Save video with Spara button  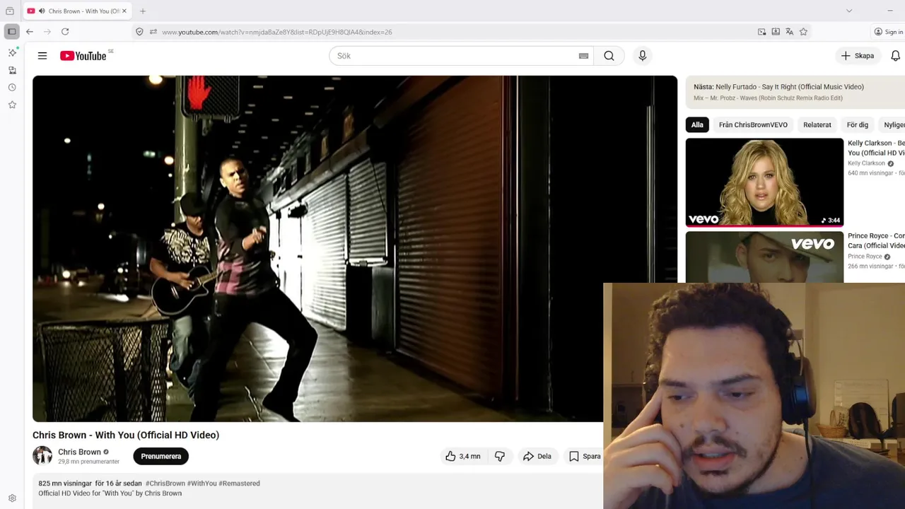pyautogui.click(x=585, y=456)
